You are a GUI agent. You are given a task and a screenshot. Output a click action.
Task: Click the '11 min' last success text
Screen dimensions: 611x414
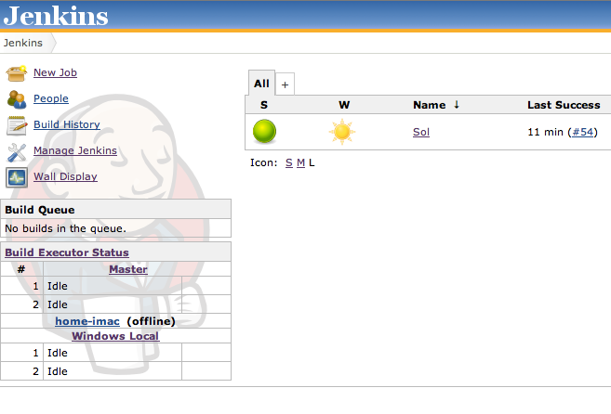coord(546,133)
